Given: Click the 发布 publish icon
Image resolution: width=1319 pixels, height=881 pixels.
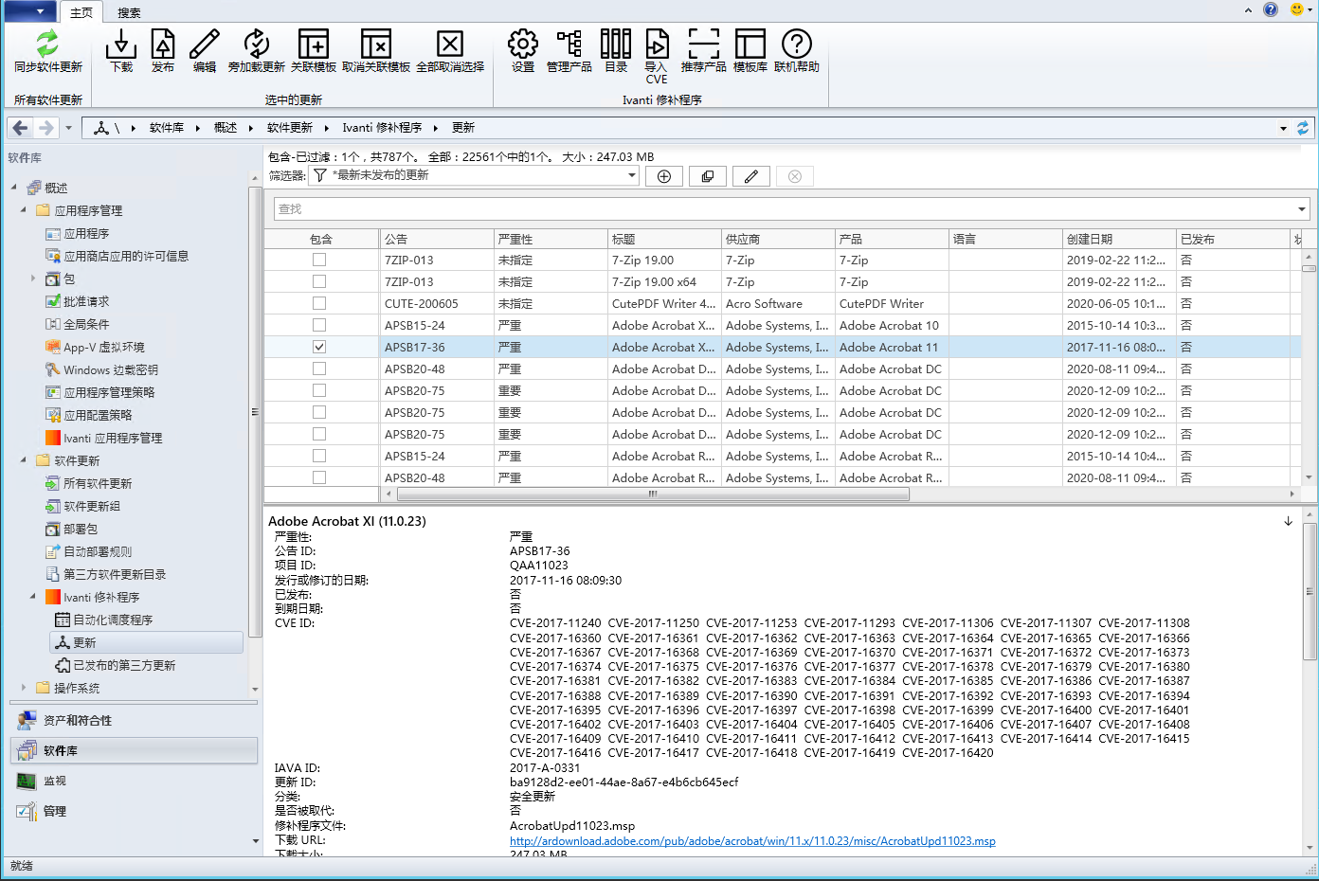Looking at the screenshot, I should point(163,44).
